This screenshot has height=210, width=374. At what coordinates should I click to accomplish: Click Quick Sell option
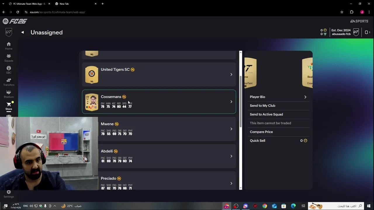(278, 141)
